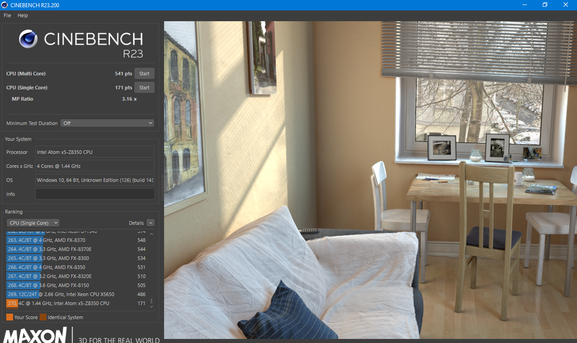Open the Help menu

pos(23,15)
